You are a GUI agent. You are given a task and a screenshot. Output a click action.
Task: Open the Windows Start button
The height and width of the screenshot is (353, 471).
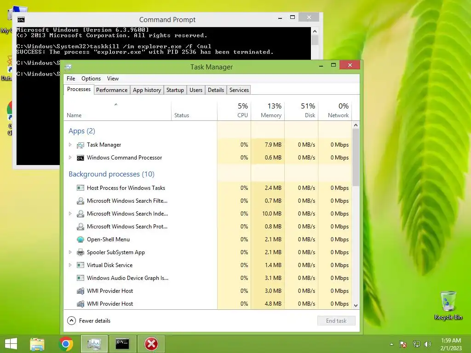tap(11, 344)
